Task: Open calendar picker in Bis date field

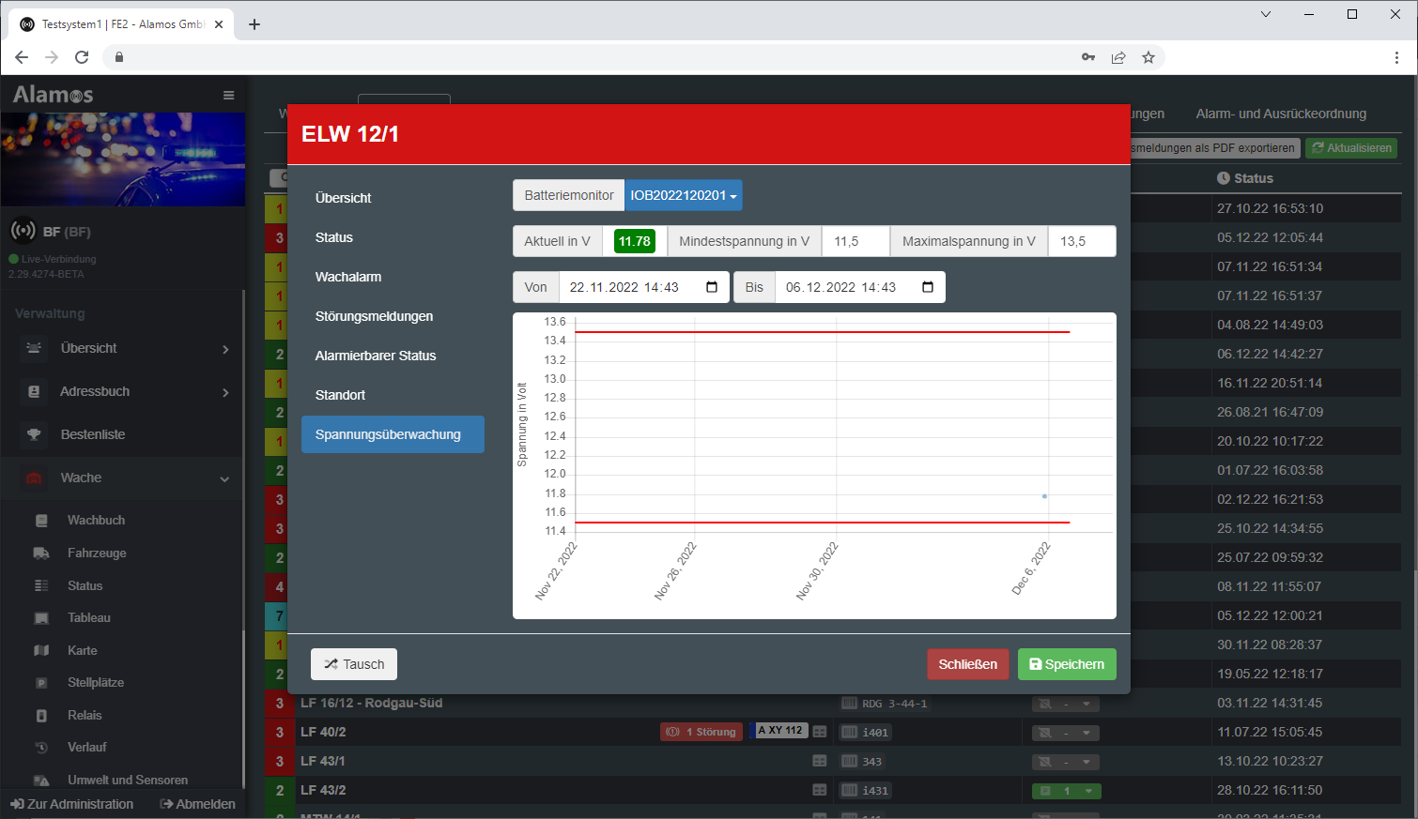Action: 928,287
